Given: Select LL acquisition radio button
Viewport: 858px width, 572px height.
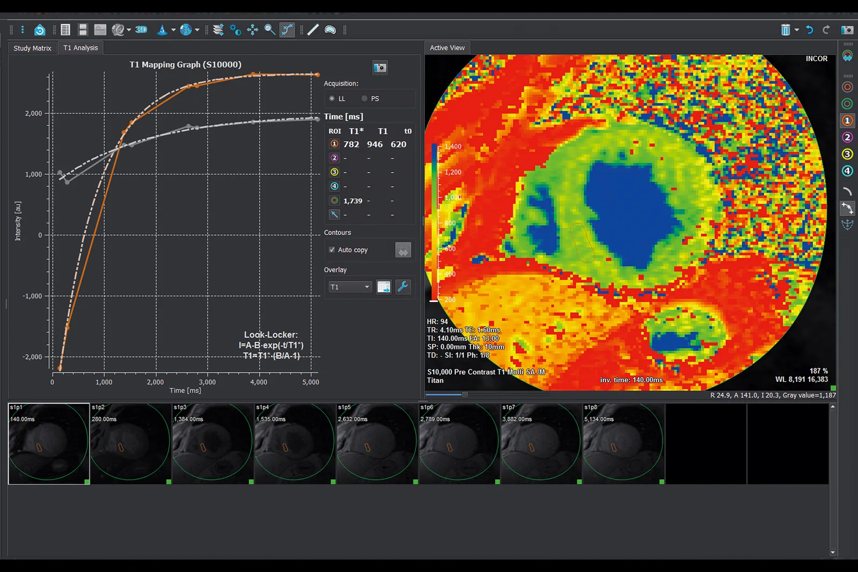Looking at the screenshot, I should click(x=332, y=99).
